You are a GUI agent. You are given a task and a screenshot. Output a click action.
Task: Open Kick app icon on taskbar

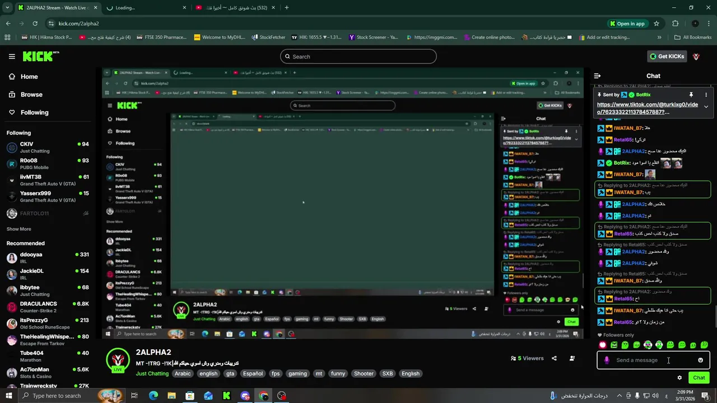point(226,396)
